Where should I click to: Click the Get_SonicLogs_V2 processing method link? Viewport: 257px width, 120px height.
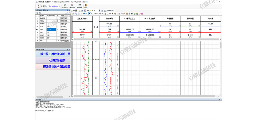tap(54, 6)
